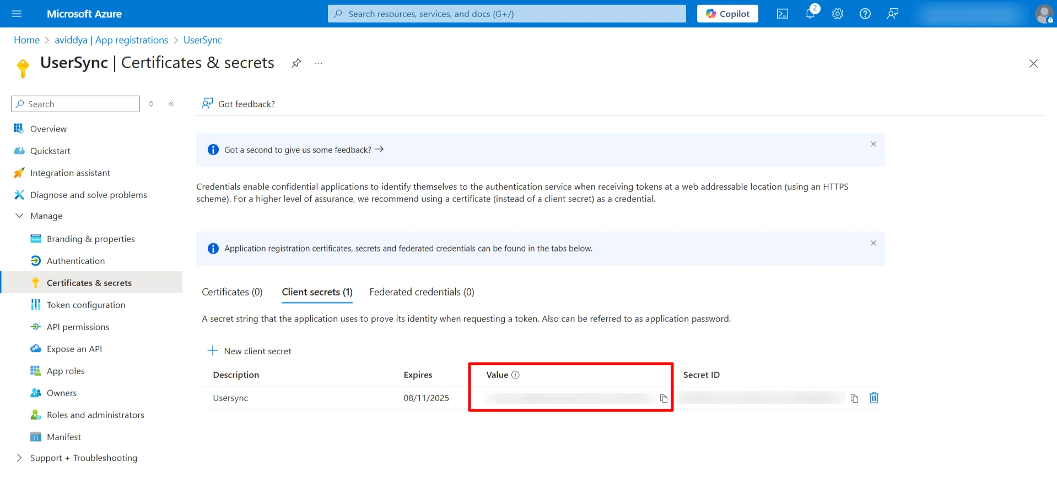Click the Description column header
Viewport: 1057px width, 477px height.
click(236, 375)
